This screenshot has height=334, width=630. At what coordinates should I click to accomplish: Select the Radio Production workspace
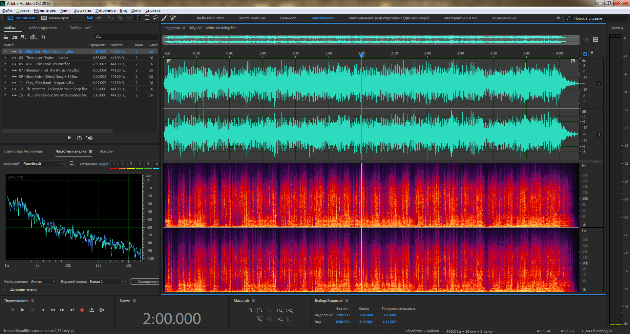click(x=211, y=18)
